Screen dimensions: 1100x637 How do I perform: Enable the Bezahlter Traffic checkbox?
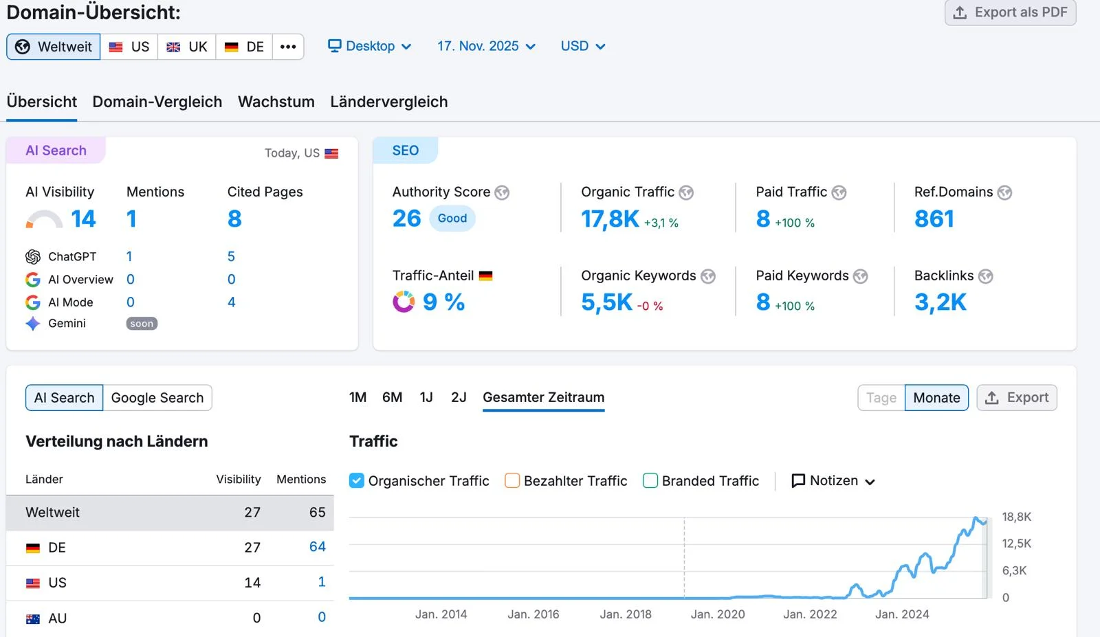click(512, 481)
